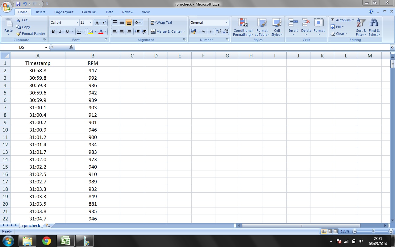The height and width of the screenshot is (247, 395).
Task: Toggle Wrap Text
Action: 161,23
